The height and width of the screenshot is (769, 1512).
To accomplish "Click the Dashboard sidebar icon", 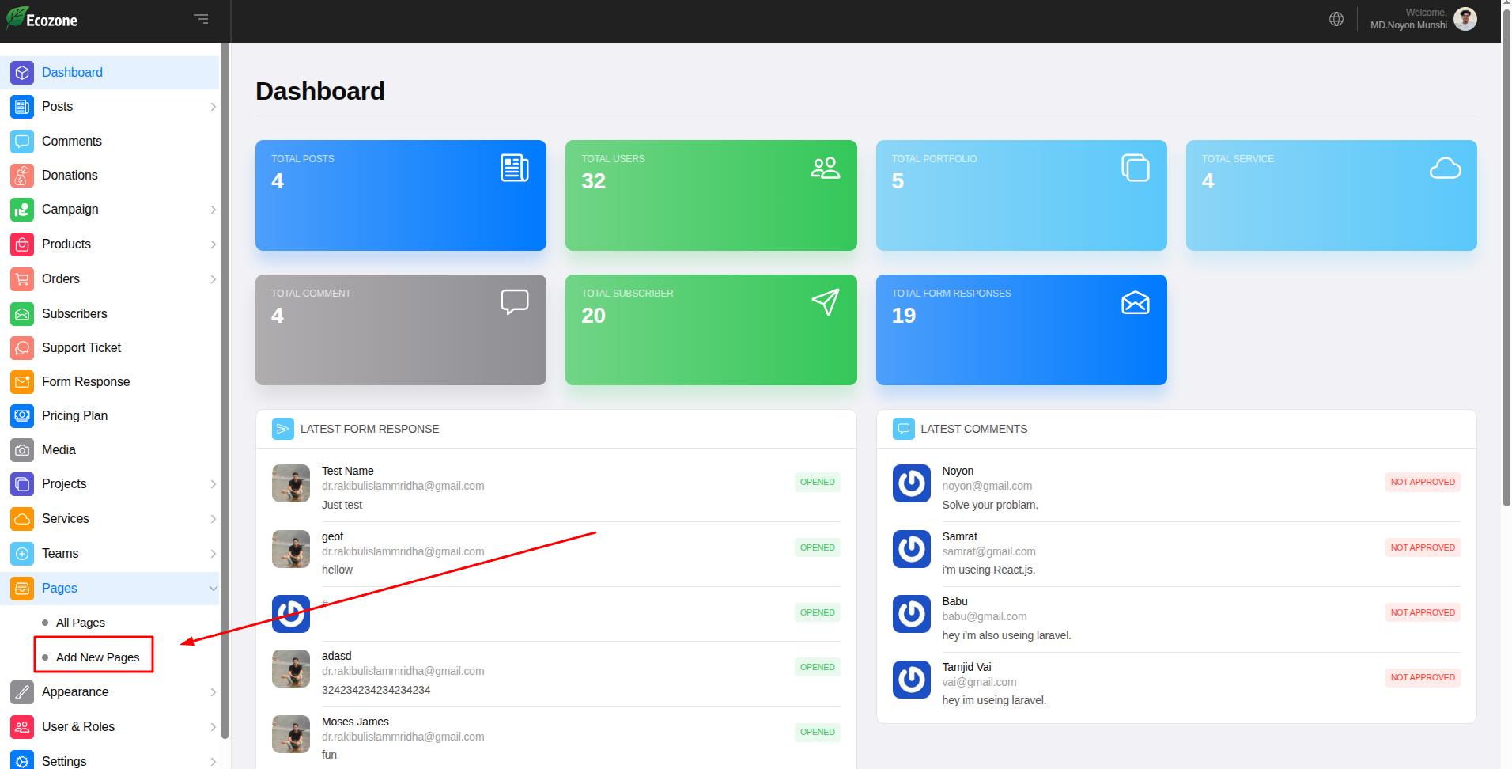I will pos(22,73).
